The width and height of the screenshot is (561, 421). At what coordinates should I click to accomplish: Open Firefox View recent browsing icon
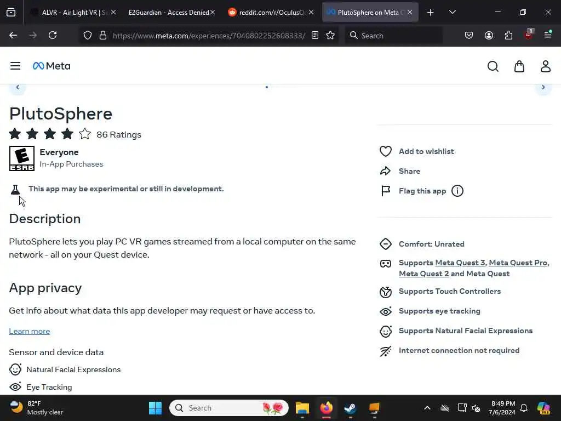[11, 13]
